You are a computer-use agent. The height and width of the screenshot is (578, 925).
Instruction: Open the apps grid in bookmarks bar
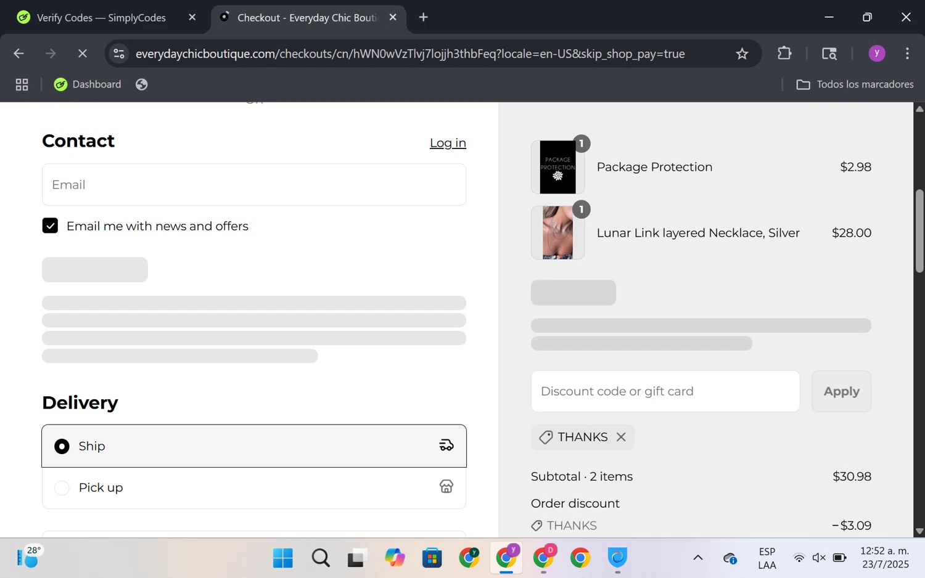[x=22, y=84]
